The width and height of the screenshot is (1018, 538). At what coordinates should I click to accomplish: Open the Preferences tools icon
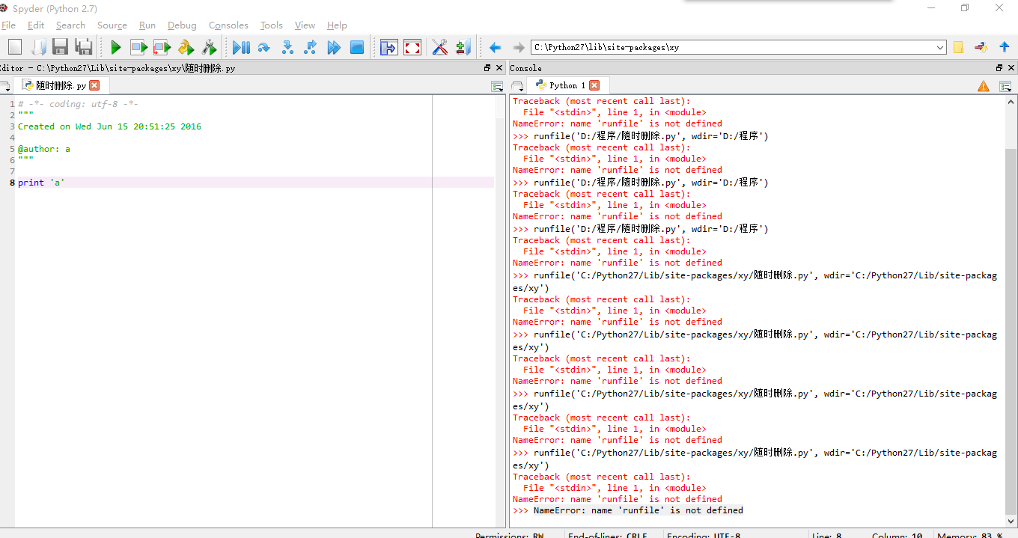[x=439, y=47]
